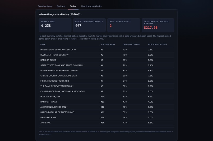213x141 pixels.
Task: Click the 5.0% MTM equity value
Action: pos(150,118)
